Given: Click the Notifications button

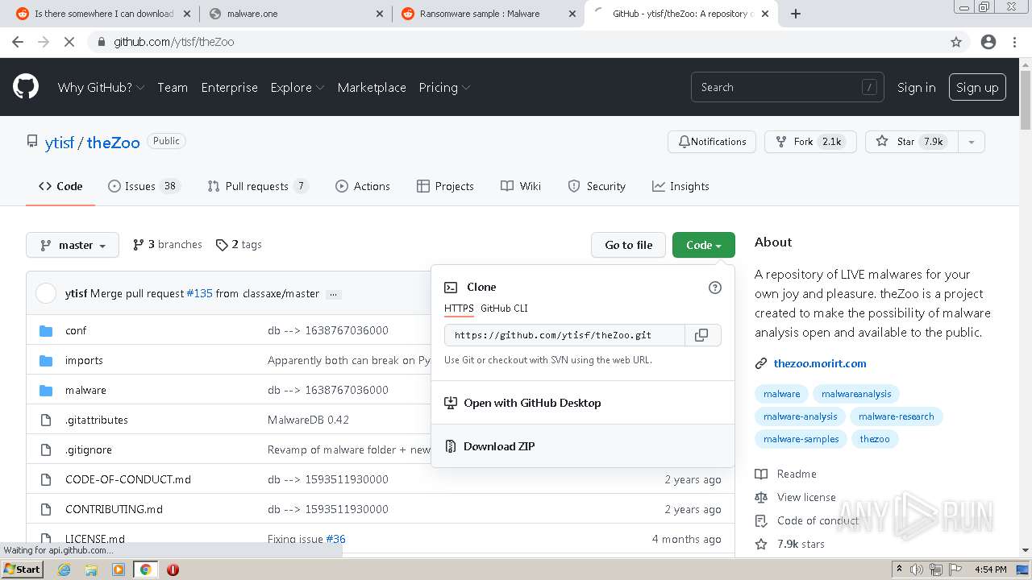Looking at the screenshot, I should pos(712,142).
